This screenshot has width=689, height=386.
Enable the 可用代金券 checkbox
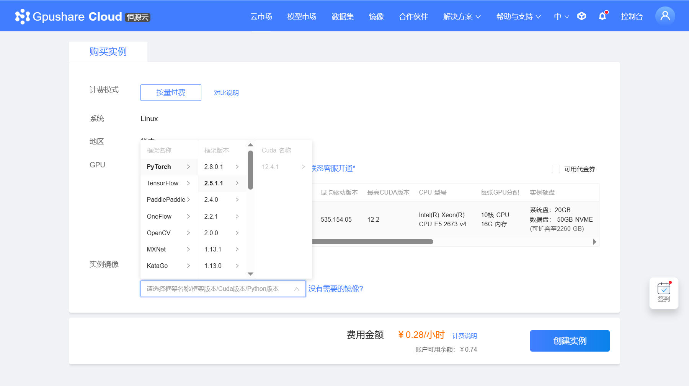[x=556, y=169]
